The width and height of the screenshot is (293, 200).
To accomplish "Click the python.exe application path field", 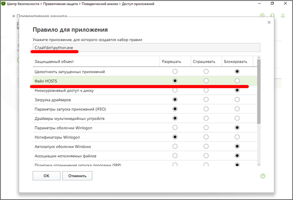I will [146, 48].
